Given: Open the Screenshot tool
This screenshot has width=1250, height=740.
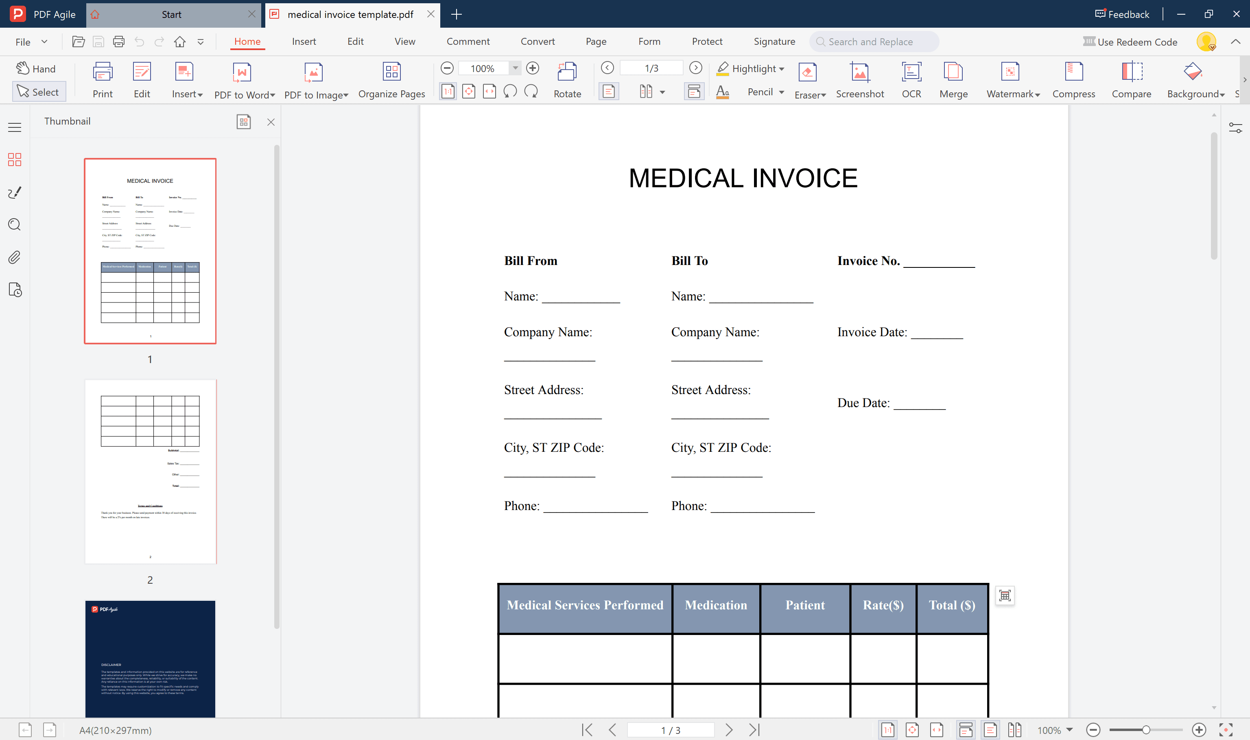Looking at the screenshot, I should (x=859, y=73).
